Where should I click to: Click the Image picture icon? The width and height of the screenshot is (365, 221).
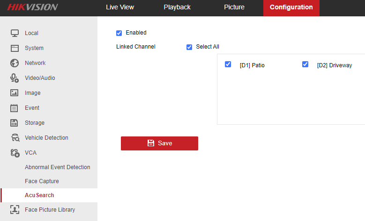point(15,93)
